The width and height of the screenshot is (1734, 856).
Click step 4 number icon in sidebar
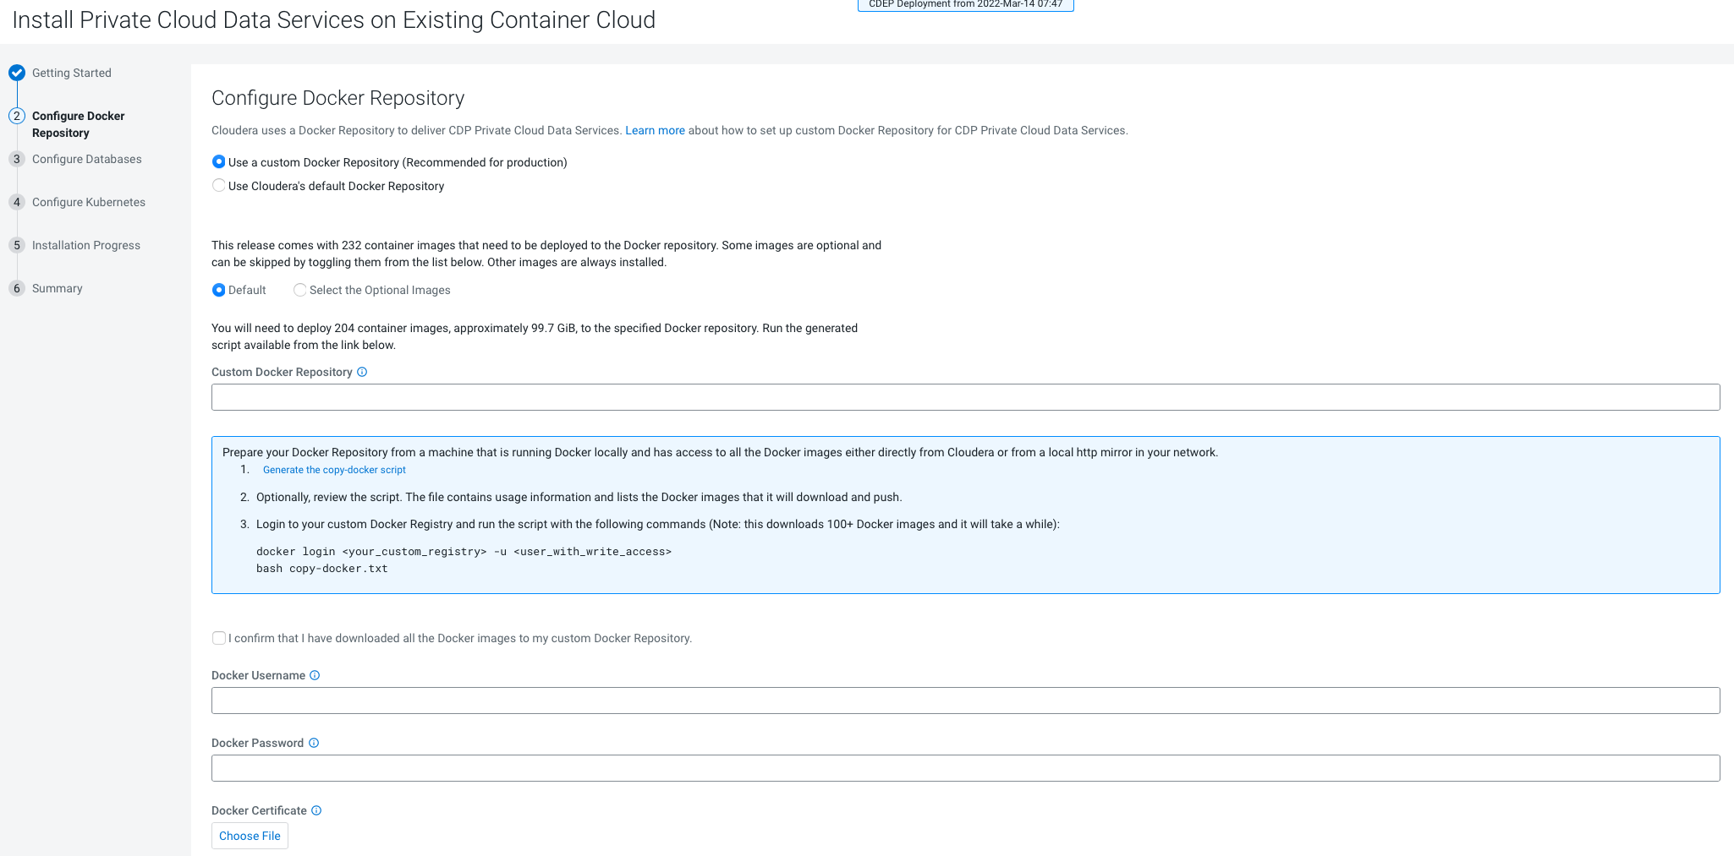click(17, 202)
